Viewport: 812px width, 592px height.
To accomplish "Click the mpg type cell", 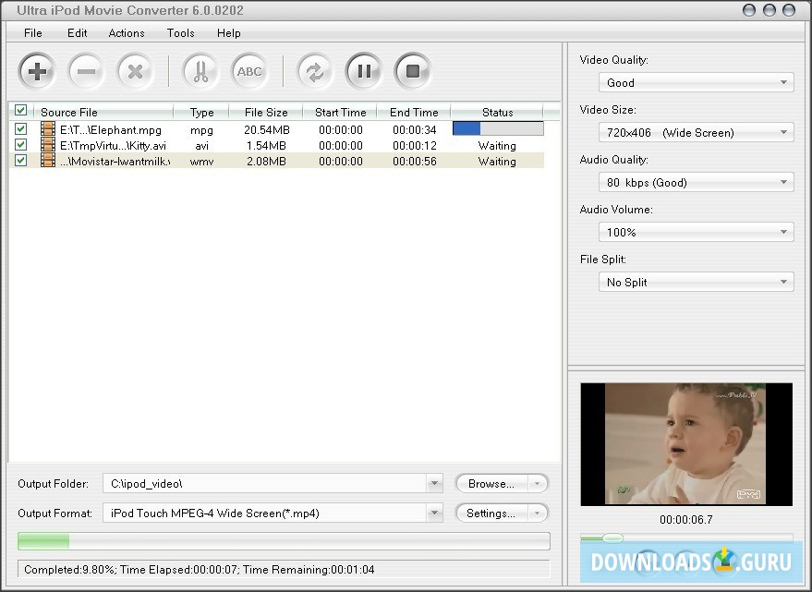I will click(x=201, y=129).
